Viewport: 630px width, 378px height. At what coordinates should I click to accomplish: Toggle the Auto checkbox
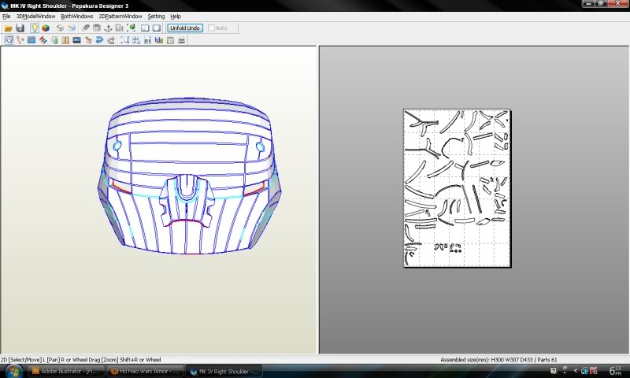[212, 28]
